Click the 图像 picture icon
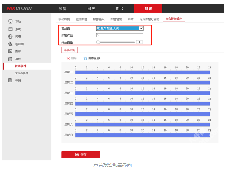Viewport: 228px width, 169px height. point(10,51)
